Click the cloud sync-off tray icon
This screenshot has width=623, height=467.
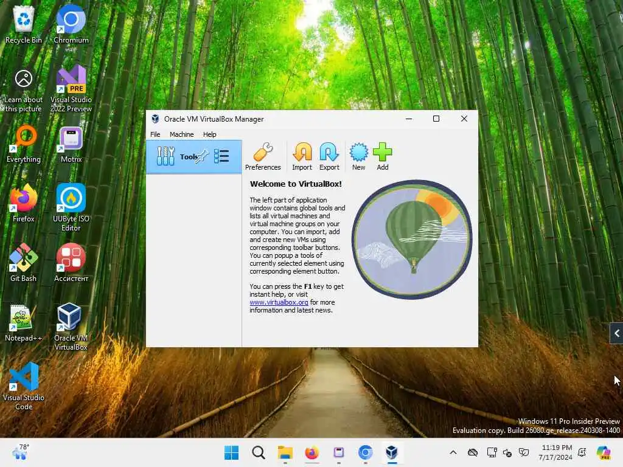pyautogui.click(x=472, y=452)
